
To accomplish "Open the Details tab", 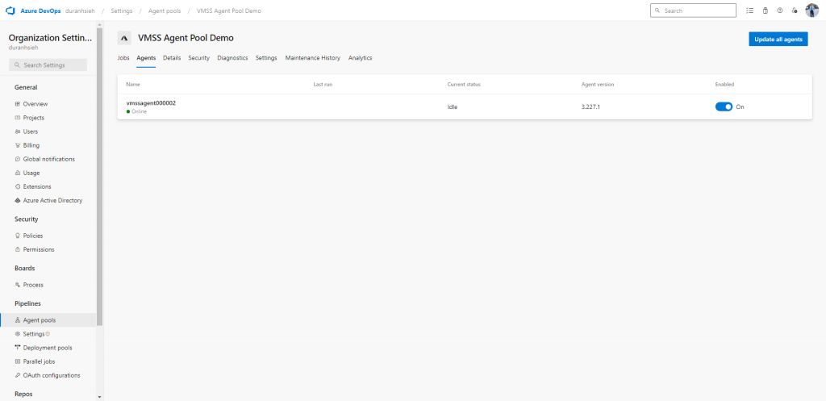I will pos(172,58).
